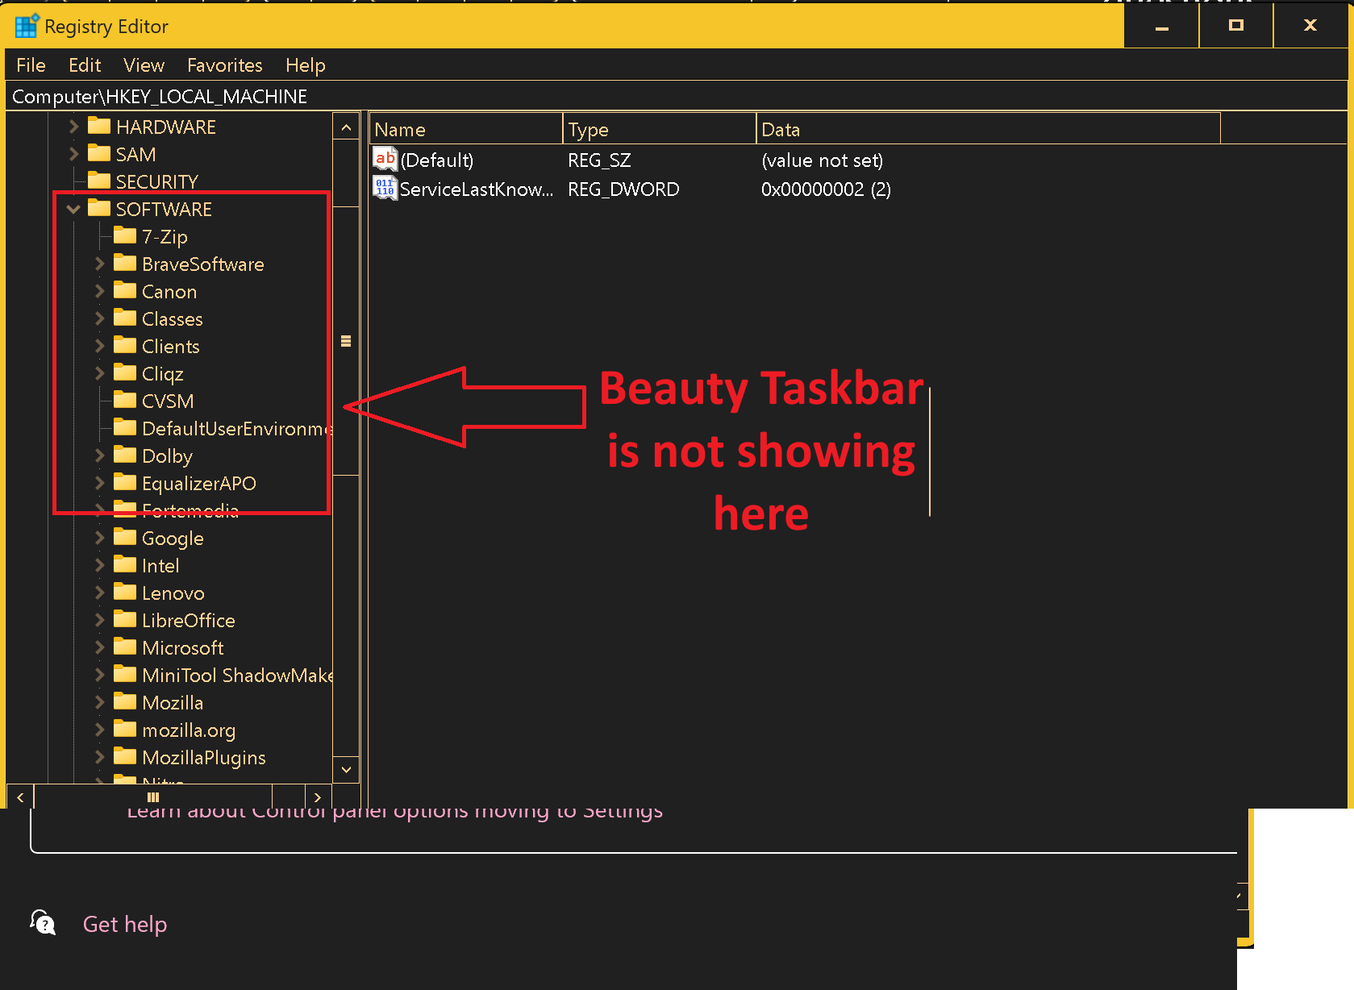The image size is (1354, 990).
Task: Click the Canon folder icon
Action: pos(125,290)
